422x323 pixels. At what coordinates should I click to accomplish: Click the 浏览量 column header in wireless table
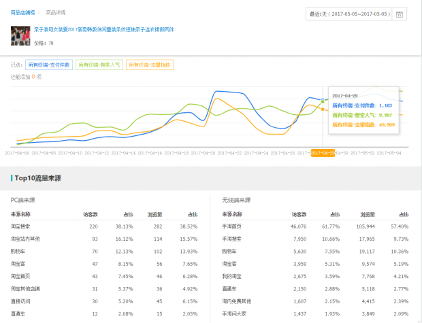point(368,214)
